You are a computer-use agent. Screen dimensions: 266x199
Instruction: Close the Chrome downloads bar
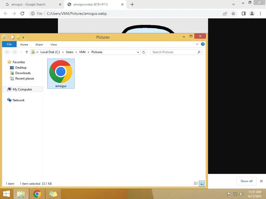[261, 181]
